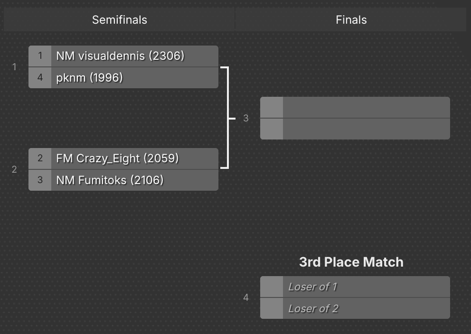Select match number 3 label for finals
The width and height of the screenshot is (471, 334).
(246, 118)
